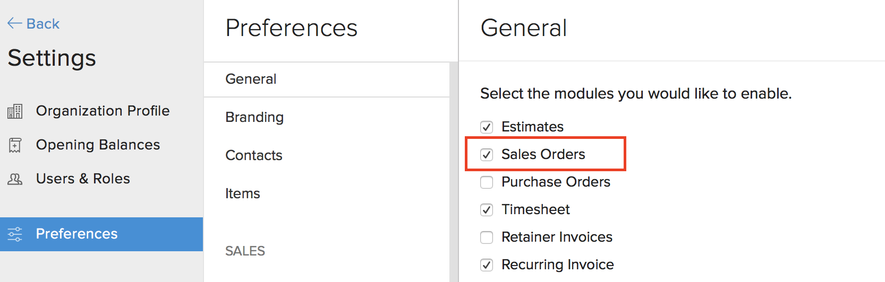Viewport: 885px width, 282px height.
Task: Click the Opening Balances receipt icon
Action: click(15, 145)
